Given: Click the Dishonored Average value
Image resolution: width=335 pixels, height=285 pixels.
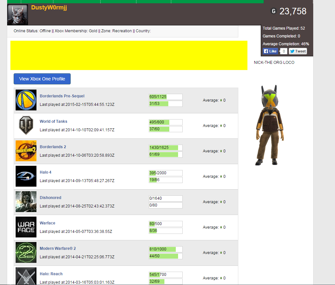Looking at the screenshot, I should coord(214,202).
